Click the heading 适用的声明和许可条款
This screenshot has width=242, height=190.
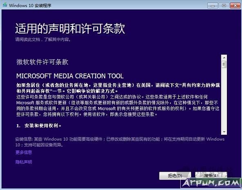[70, 29]
